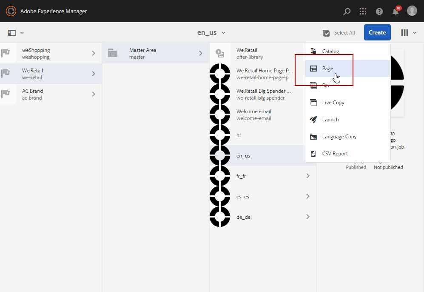Image resolution: width=424 pixels, height=292 pixels.
Task: Choose Site from Create menu
Action: coord(348,86)
